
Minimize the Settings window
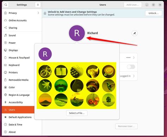point(147,5)
